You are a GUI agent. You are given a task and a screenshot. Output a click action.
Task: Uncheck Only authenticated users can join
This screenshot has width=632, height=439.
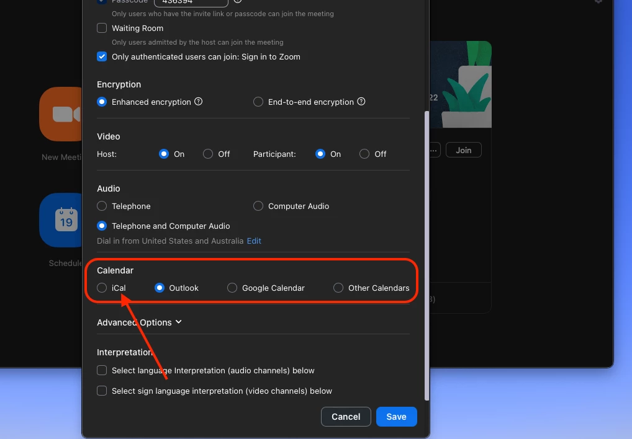(102, 56)
